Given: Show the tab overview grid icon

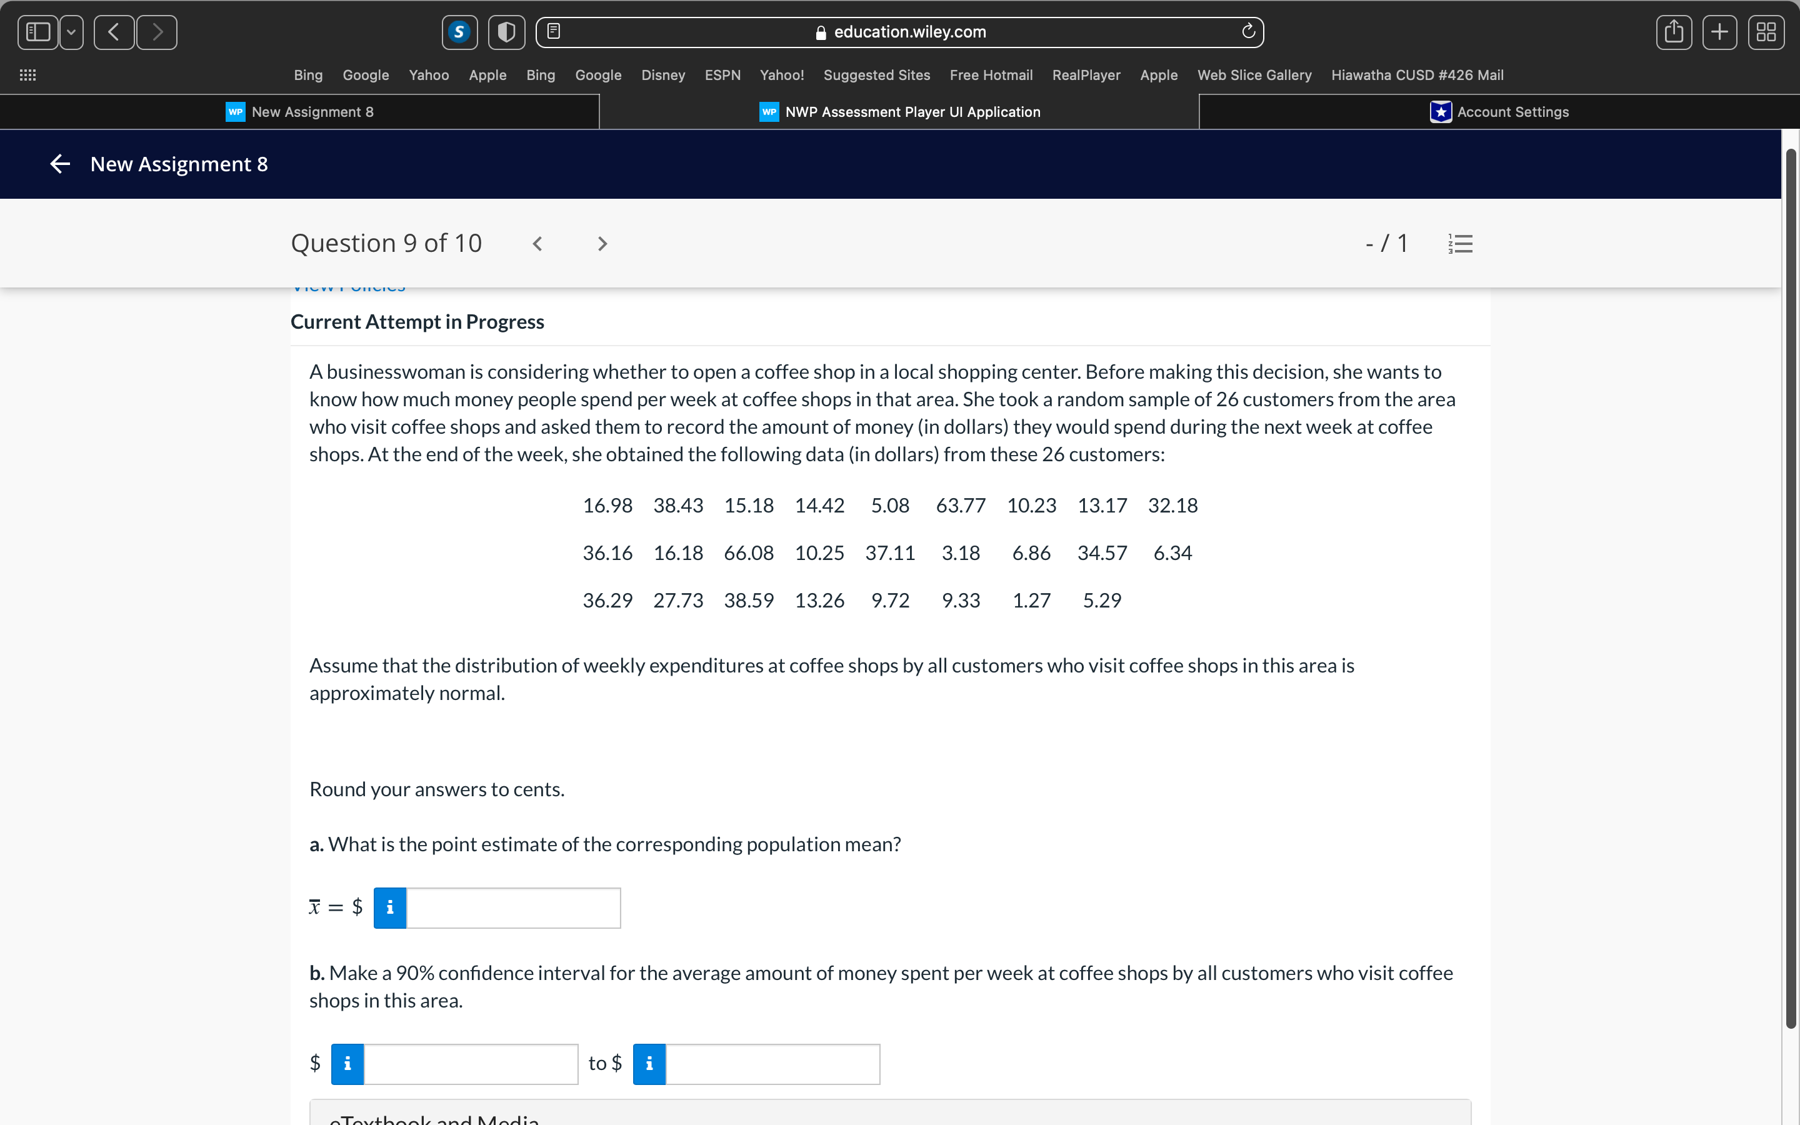Looking at the screenshot, I should [x=1766, y=32].
